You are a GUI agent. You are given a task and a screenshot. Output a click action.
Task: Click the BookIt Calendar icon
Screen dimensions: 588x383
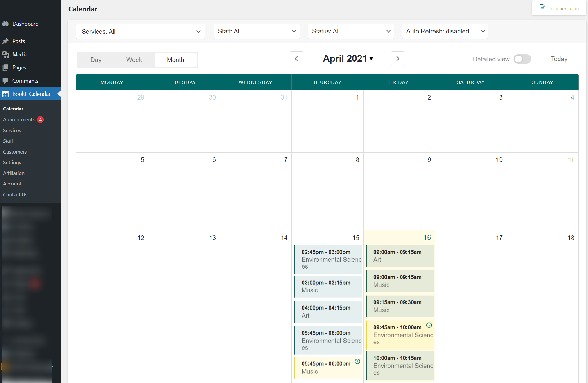pos(5,94)
